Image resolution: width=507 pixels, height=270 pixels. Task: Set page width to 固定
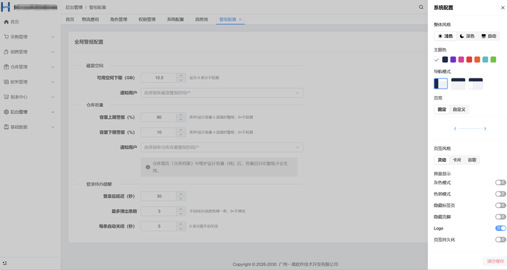click(x=442, y=109)
